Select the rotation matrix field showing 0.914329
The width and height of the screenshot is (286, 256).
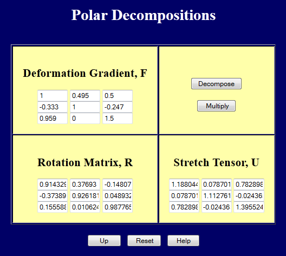coord(53,185)
